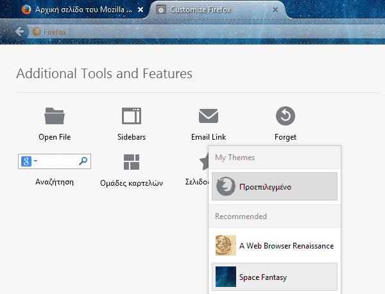
Task: Click the Open File folder icon
Action: click(x=55, y=116)
